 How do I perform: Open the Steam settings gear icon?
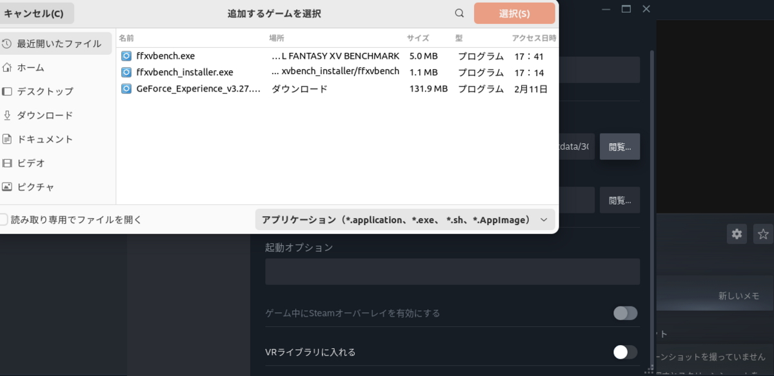click(737, 233)
